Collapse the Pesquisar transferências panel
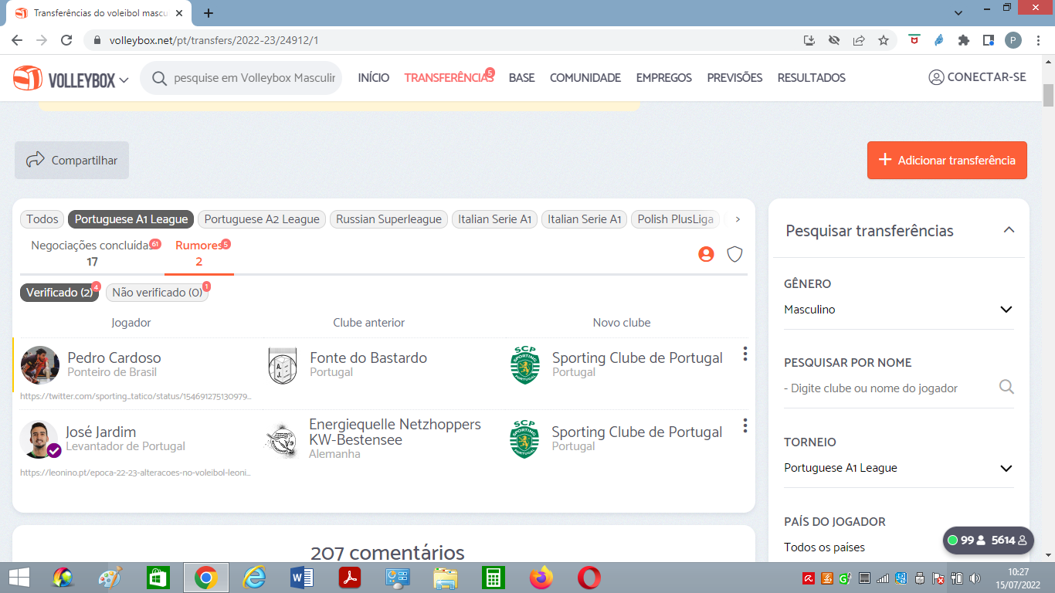The image size is (1055, 593). point(1008,230)
